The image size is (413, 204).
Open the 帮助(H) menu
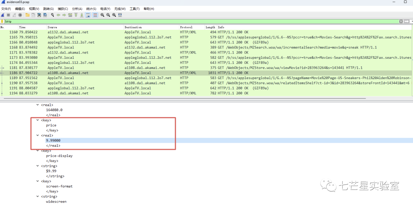pos(148,9)
